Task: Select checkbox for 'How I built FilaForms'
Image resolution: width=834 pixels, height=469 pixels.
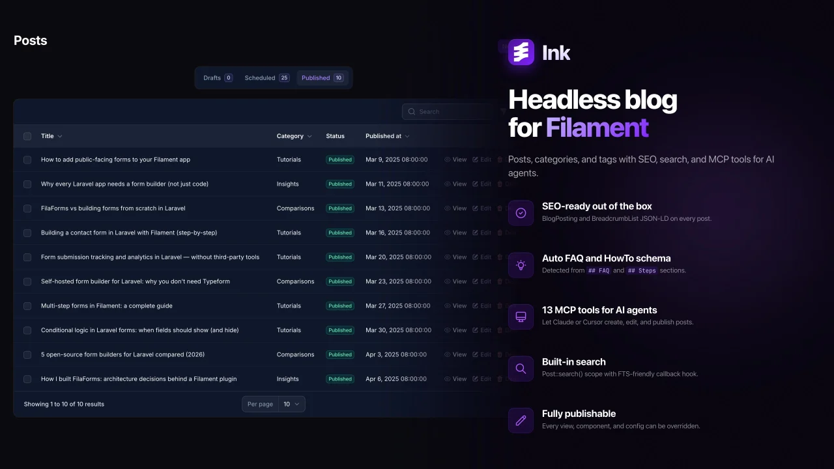Action: click(27, 379)
